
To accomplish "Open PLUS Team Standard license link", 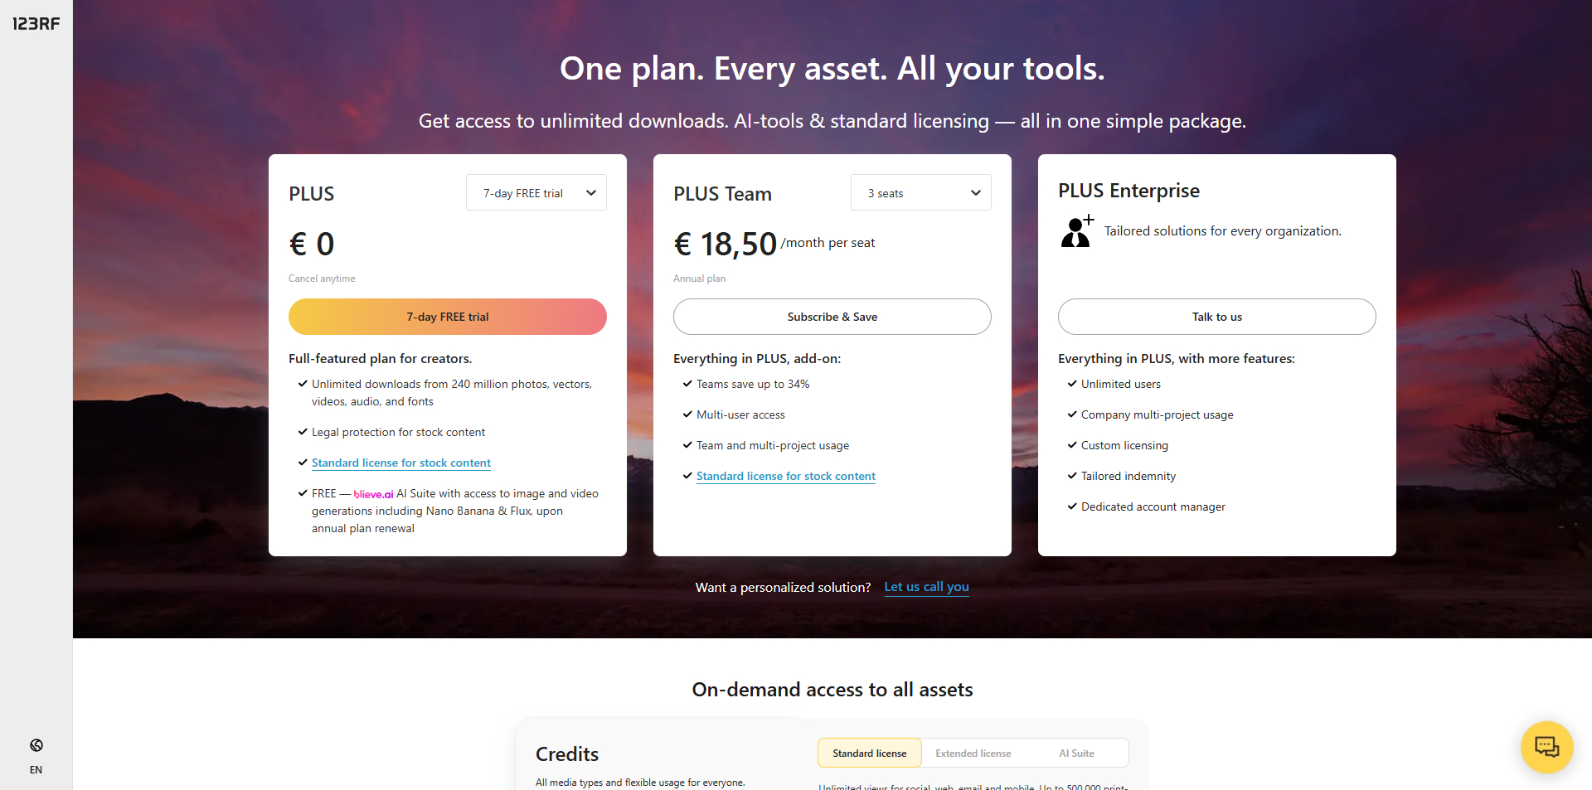I will 785,476.
